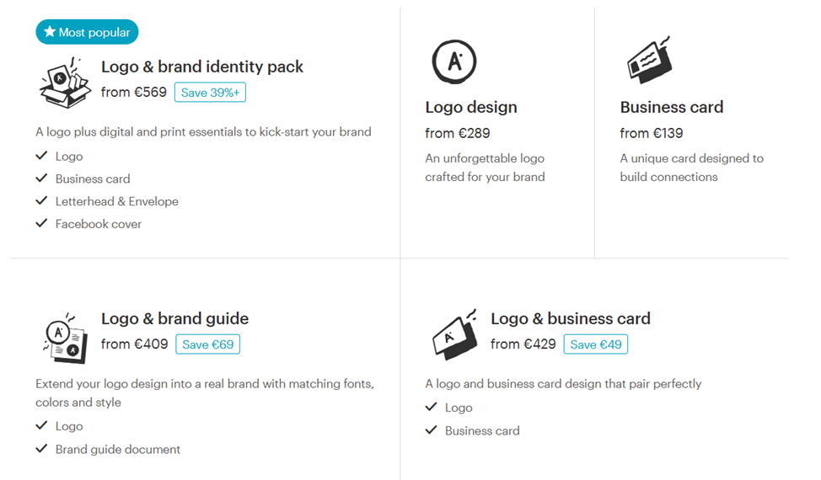Click the Logo & brand guide document icon

click(x=66, y=338)
